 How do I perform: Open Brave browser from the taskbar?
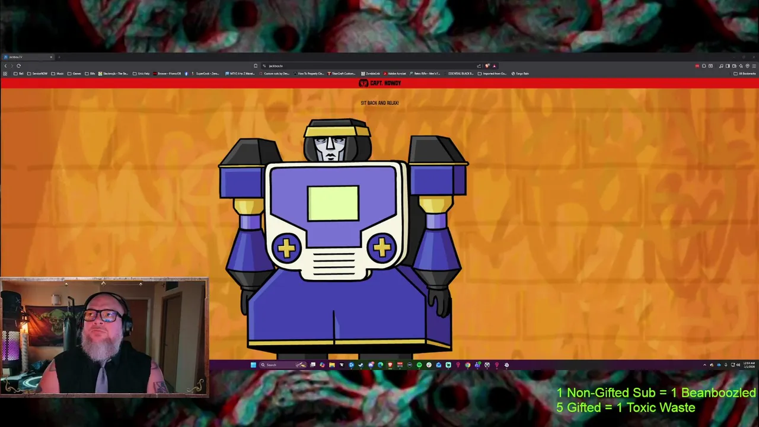pos(390,365)
